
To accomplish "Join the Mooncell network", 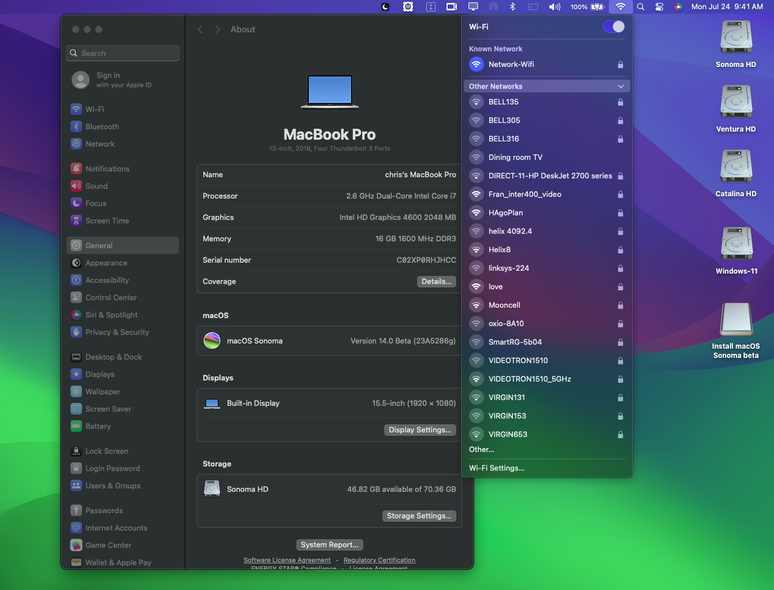I will (x=546, y=305).
